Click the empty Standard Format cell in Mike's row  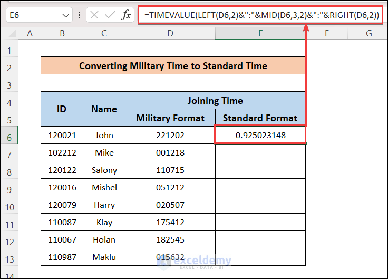pos(260,152)
